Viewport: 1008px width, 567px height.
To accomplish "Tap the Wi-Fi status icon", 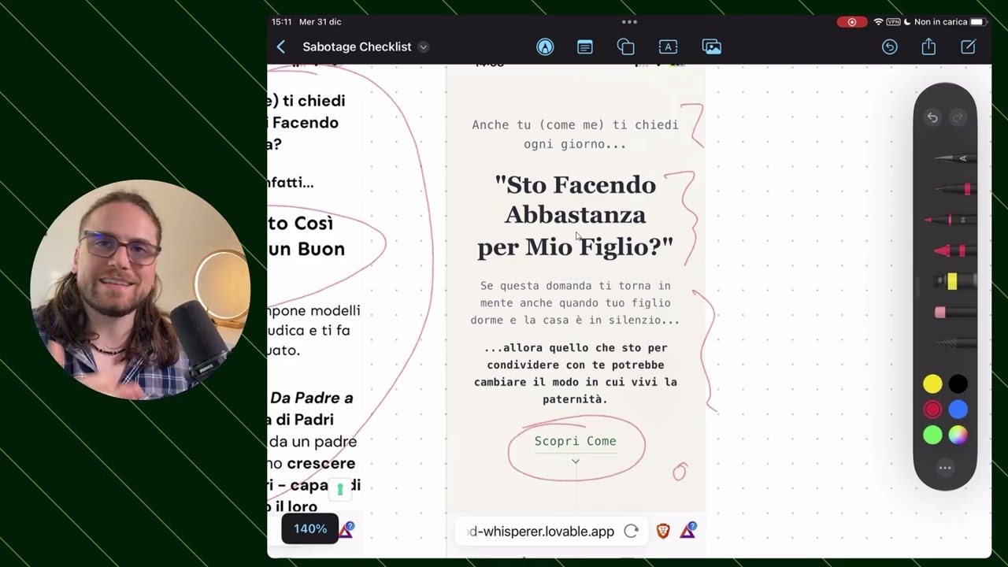I will tap(878, 22).
